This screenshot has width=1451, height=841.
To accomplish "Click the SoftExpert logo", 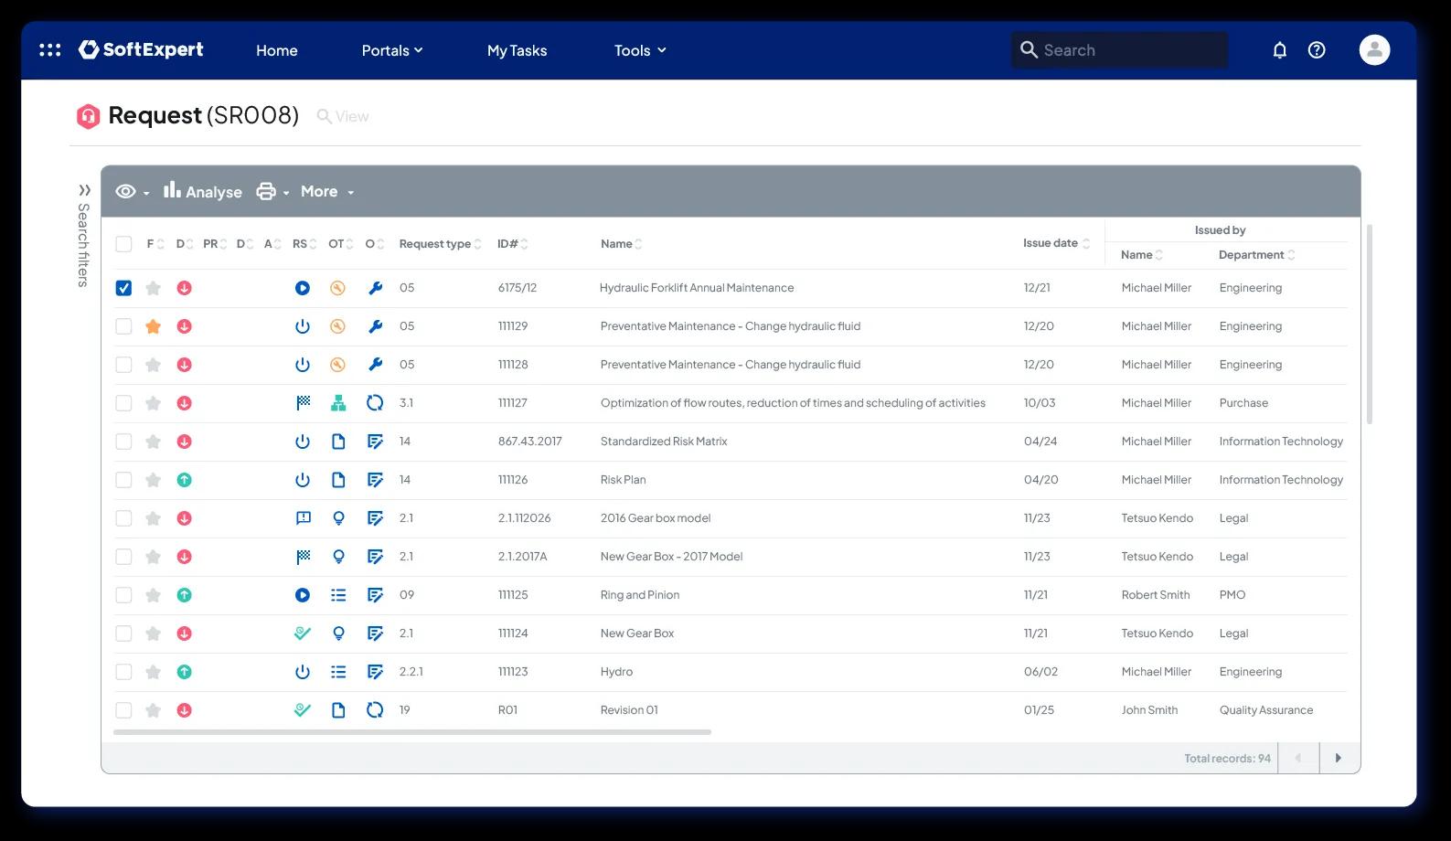I will (142, 49).
